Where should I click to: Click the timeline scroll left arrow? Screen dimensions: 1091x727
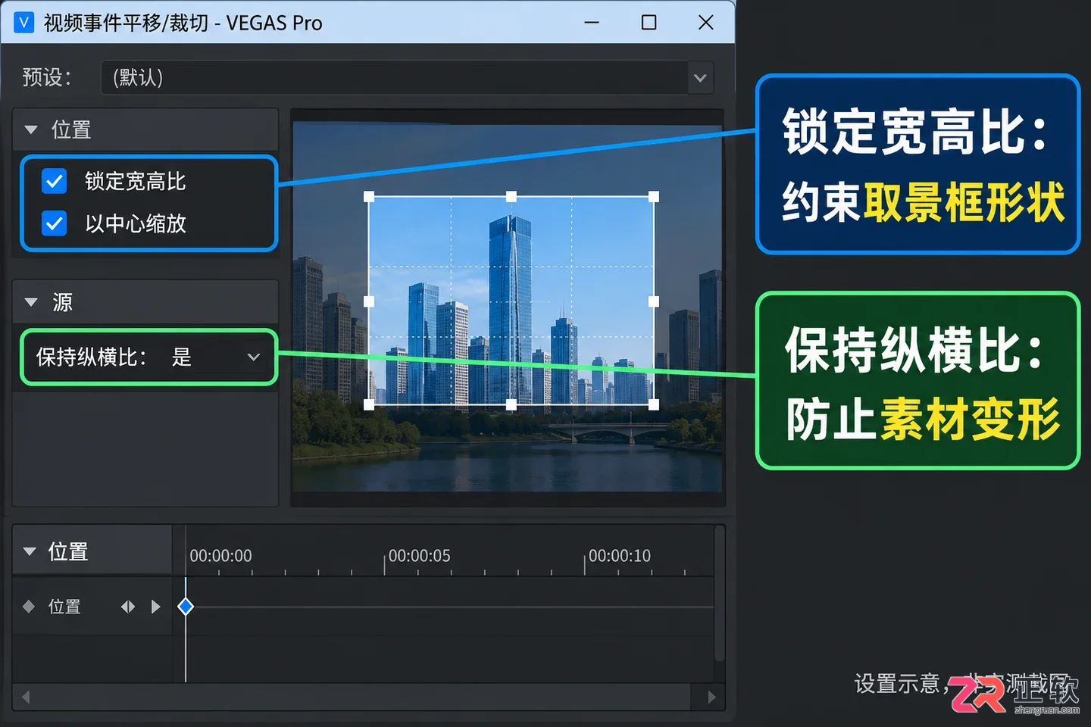(26, 697)
